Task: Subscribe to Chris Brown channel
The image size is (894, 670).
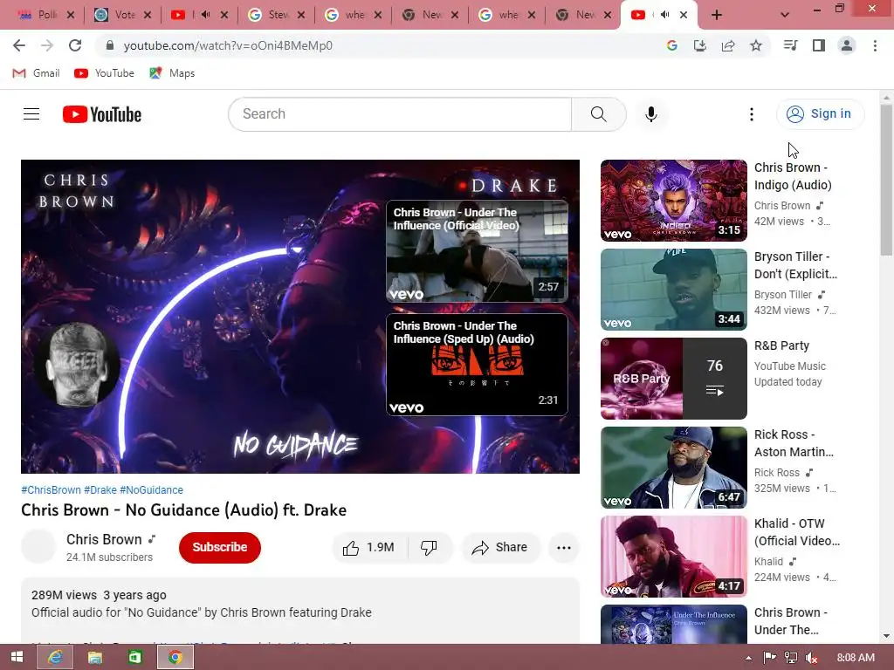Action: (x=219, y=548)
